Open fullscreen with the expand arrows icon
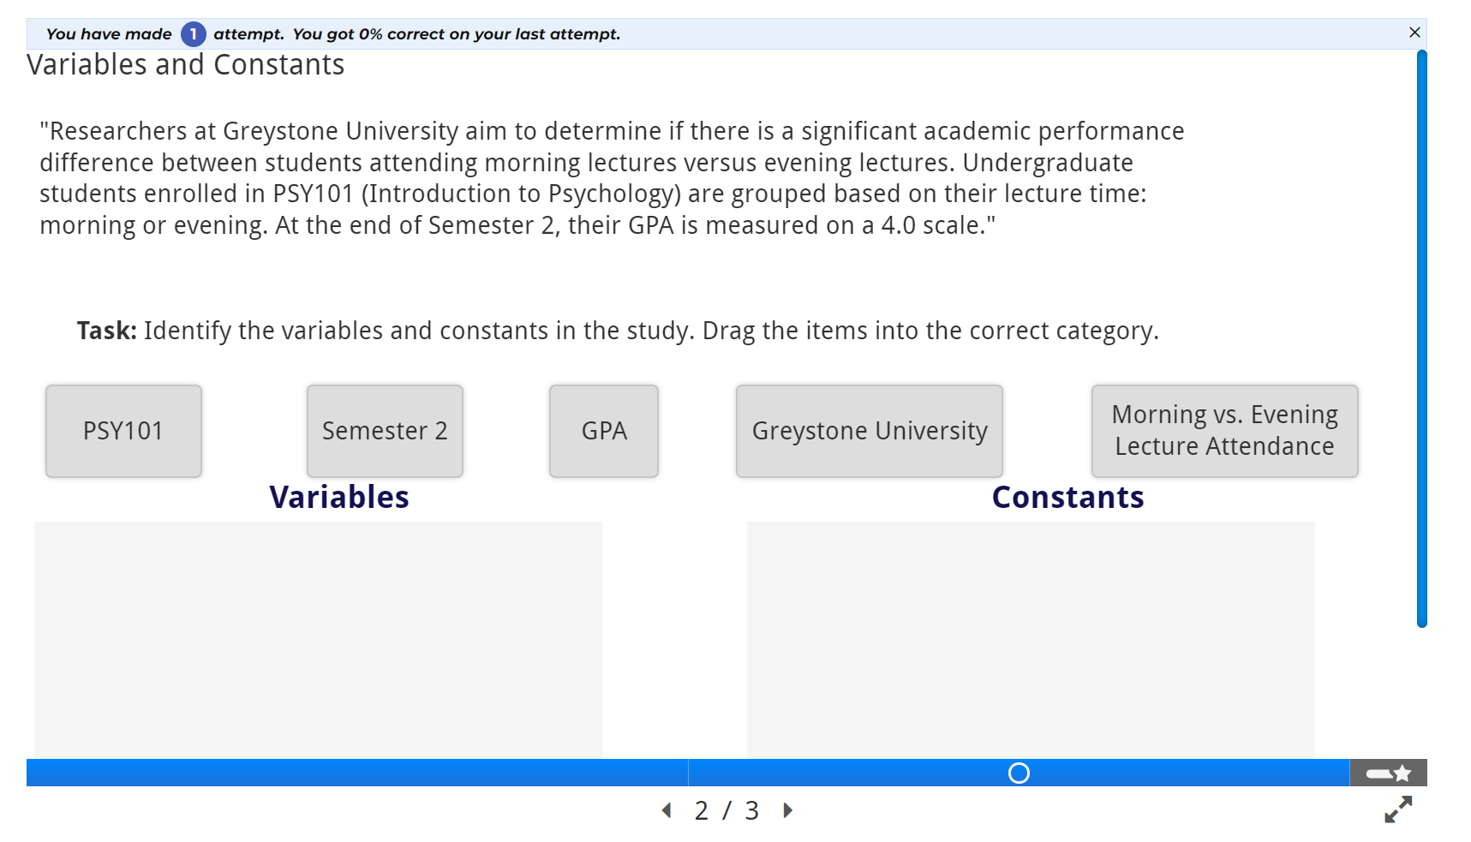Image resolution: width=1471 pixels, height=842 pixels. point(1398,809)
